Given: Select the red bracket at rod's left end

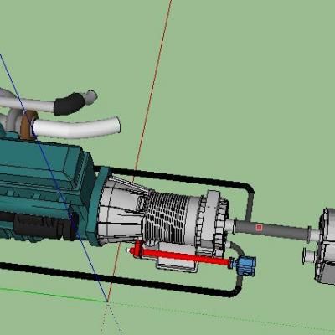Looking at the screenshot, I should pyautogui.click(x=137, y=249).
